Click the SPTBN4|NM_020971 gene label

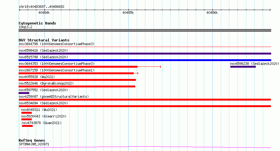coord(34,144)
